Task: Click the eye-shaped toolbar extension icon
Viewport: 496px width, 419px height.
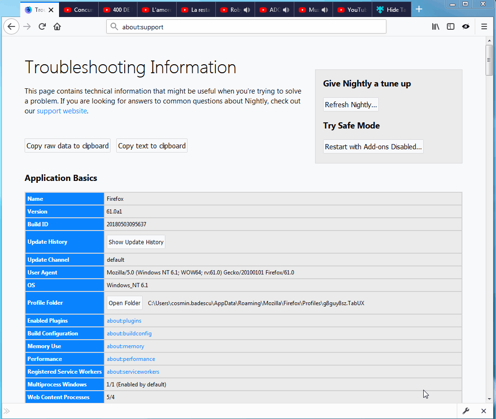Action: [466, 26]
